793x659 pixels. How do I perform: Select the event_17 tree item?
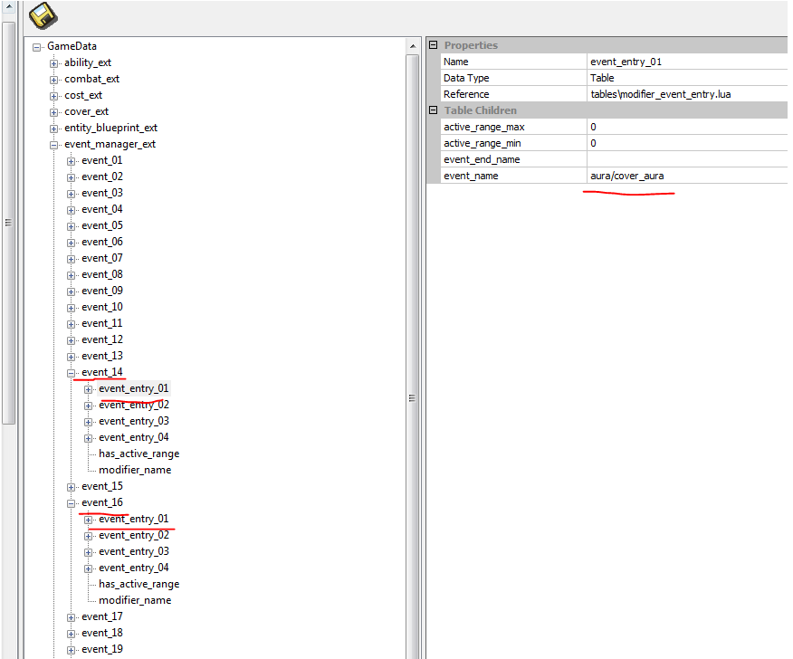point(102,616)
